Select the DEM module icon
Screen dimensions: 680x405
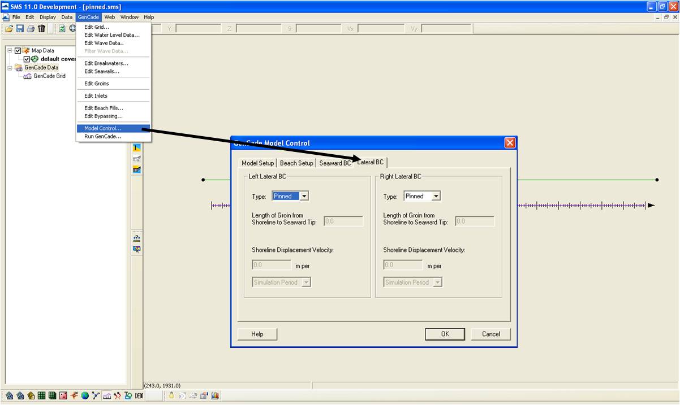coord(139,395)
